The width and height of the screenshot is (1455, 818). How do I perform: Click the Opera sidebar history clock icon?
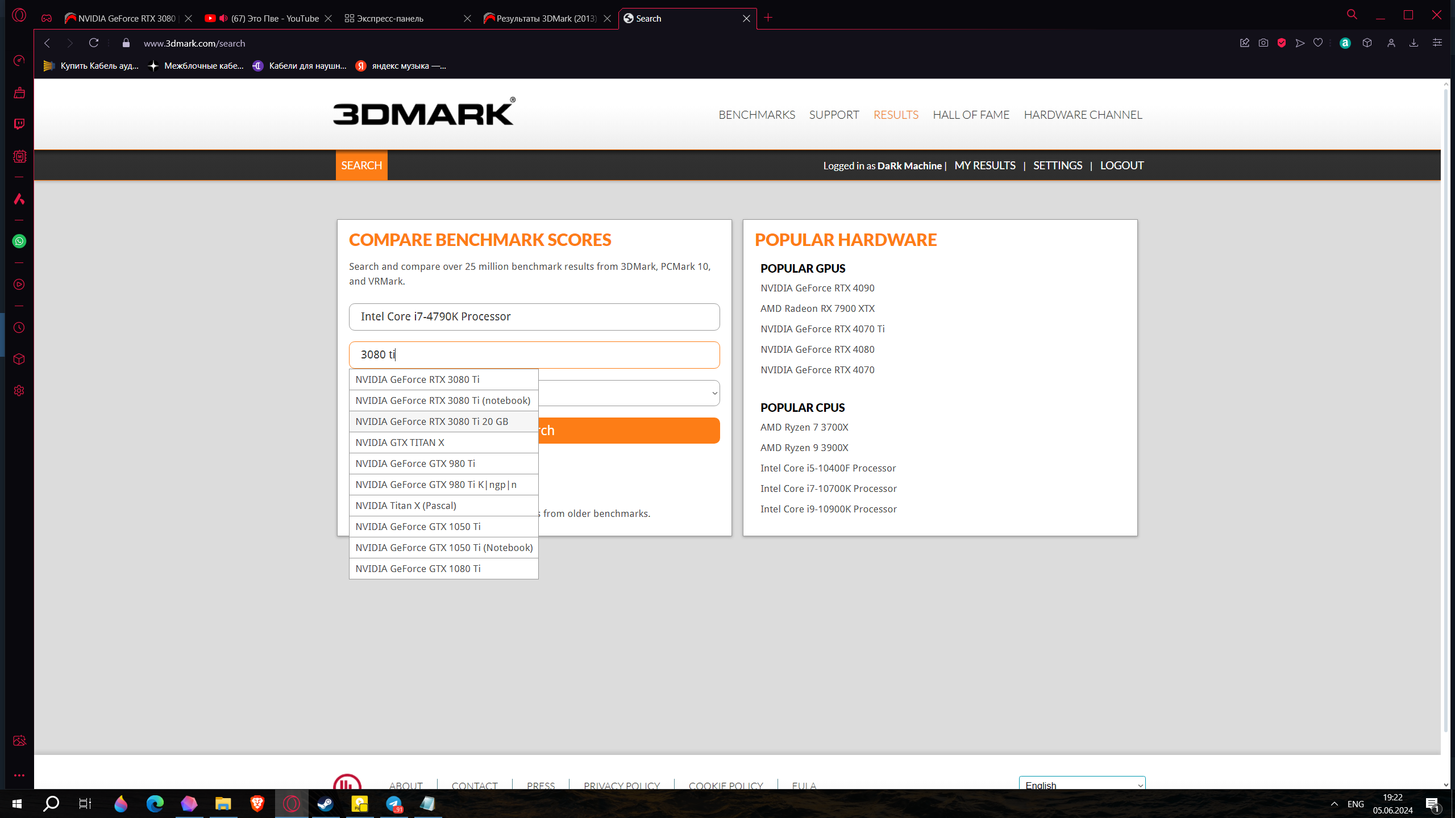(x=19, y=328)
